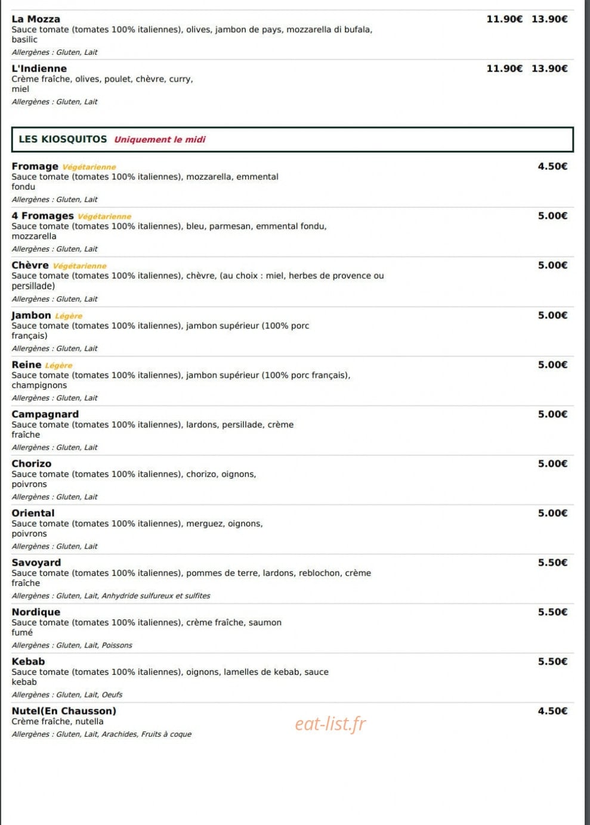Click the 5.00€ price for Chorizo
Viewport: 590px width, 825px height.
click(x=553, y=464)
